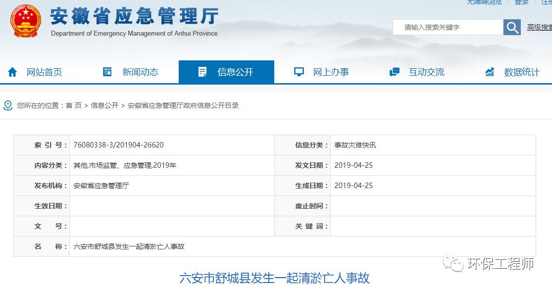This screenshot has width=552, height=288.
Task: Select the 网上办事 menu item
Action: click(x=331, y=72)
